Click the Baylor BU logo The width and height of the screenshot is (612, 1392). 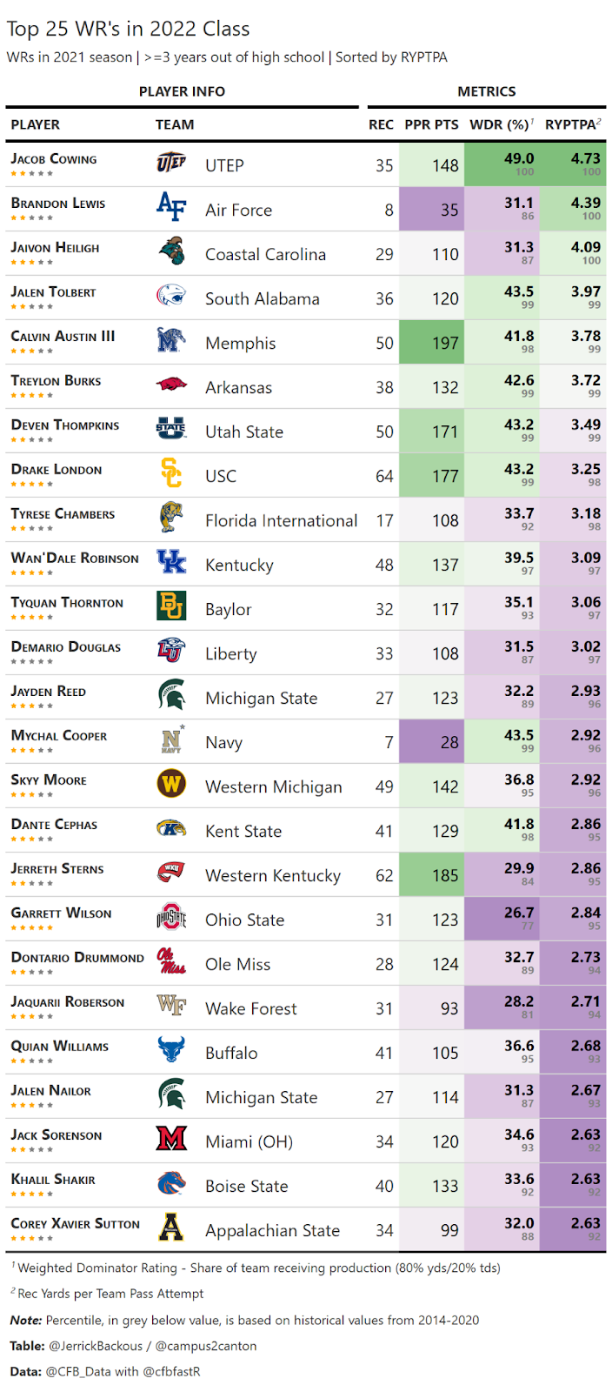tap(171, 606)
